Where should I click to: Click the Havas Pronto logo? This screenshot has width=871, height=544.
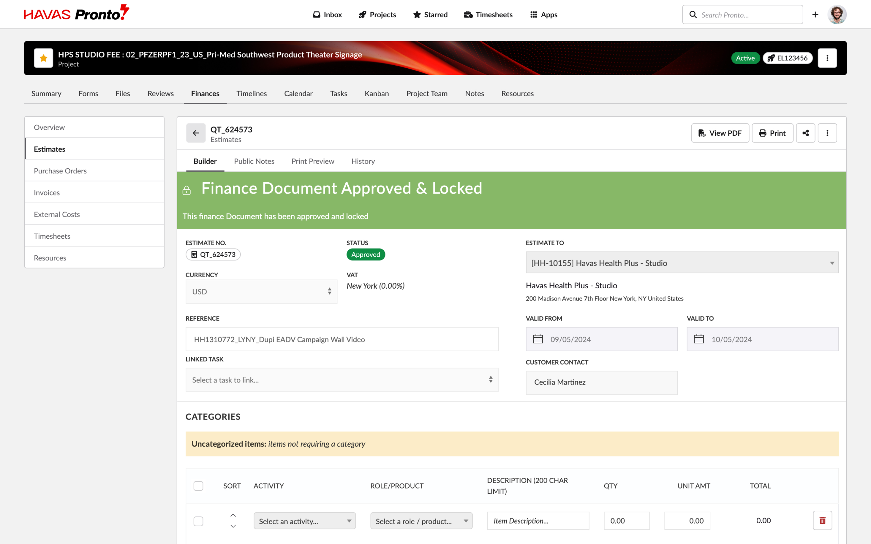tap(76, 13)
